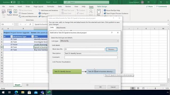
Task: Select column A header
Action: pyautogui.click(x=8, y=28)
